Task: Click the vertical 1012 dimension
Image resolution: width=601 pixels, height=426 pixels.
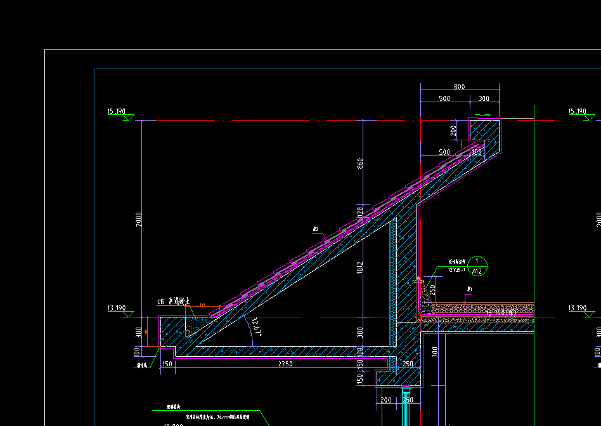Action: [359, 269]
